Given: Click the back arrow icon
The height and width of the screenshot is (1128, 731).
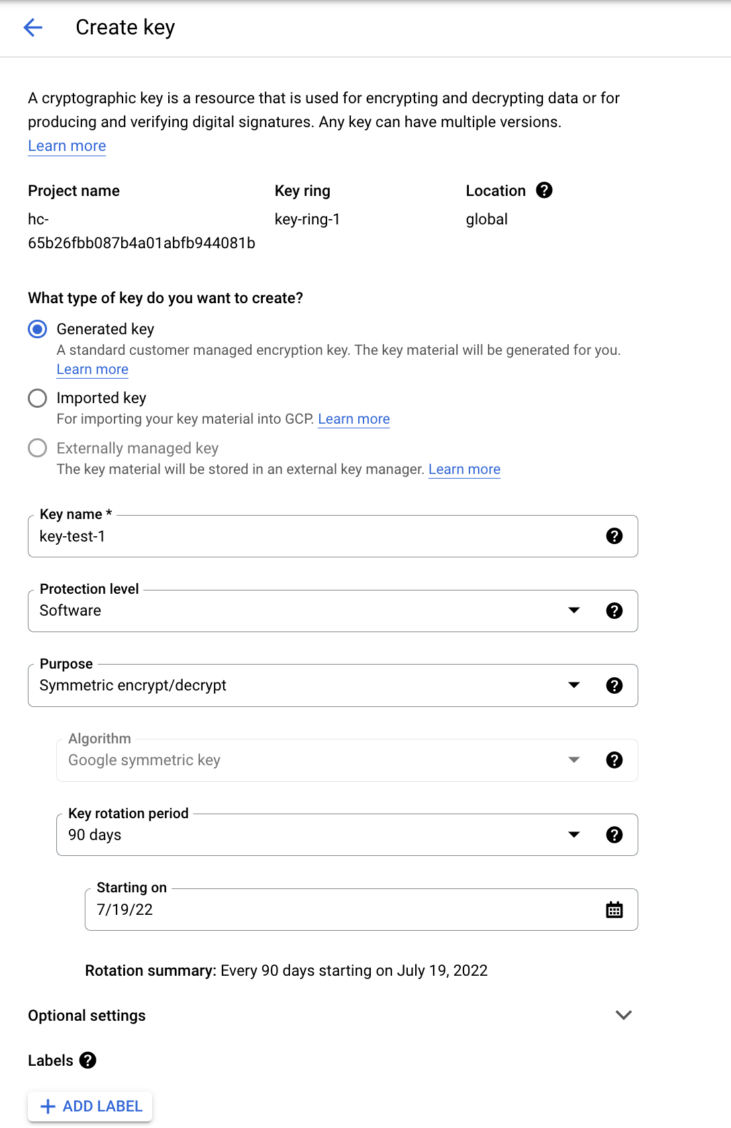Looking at the screenshot, I should [32, 27].
